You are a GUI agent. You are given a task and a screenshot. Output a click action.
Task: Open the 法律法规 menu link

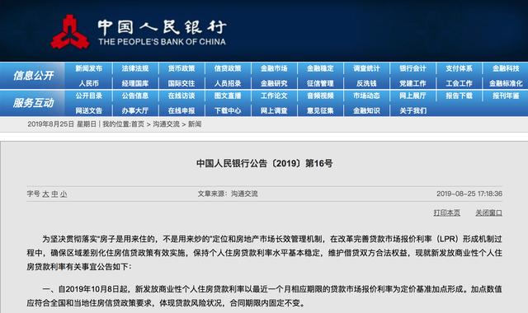[135, 68]
